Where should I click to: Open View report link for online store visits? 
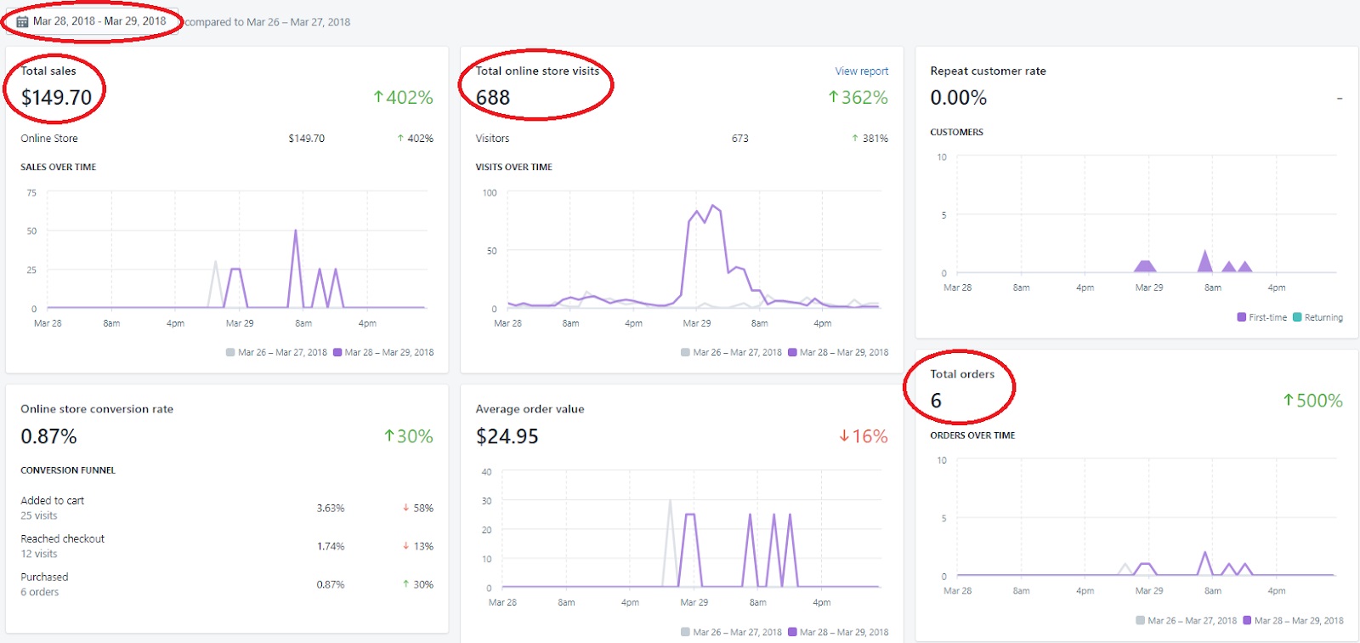pos(861,71)
